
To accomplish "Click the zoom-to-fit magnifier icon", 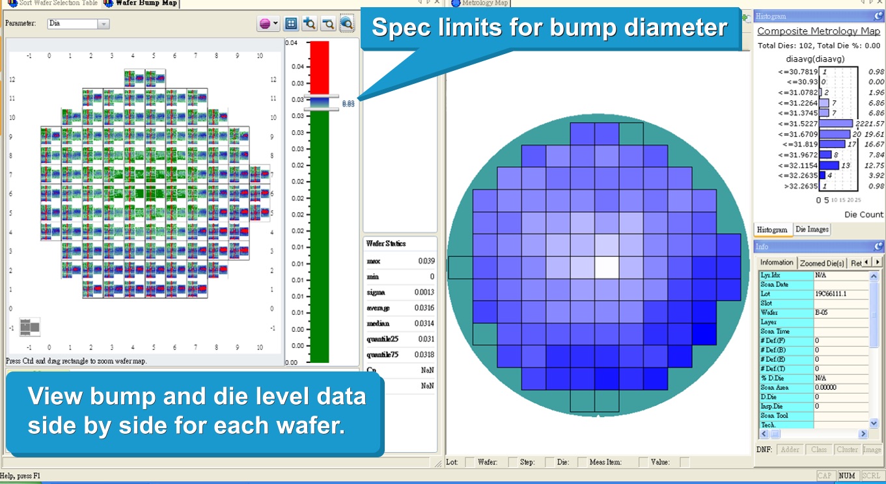I will point(347,24).
